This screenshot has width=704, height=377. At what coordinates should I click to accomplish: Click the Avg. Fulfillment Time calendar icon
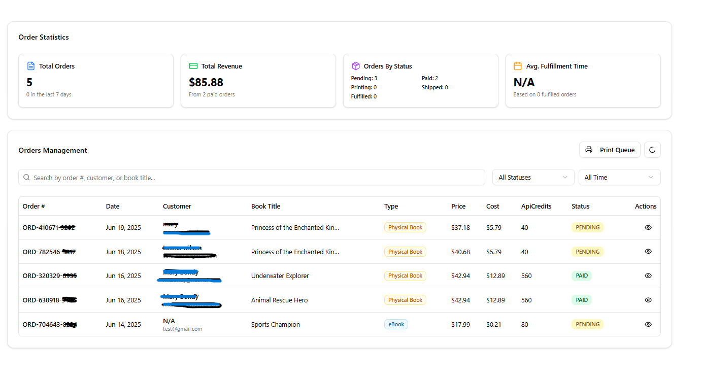517,65
